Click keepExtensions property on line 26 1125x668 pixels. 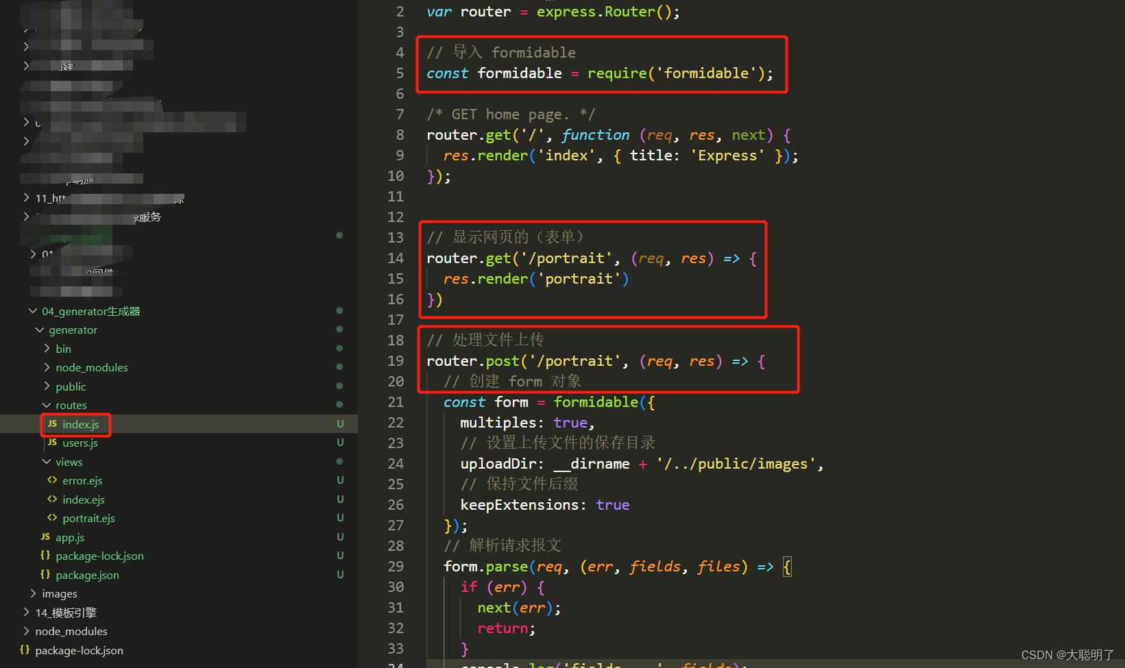[519, 505]
